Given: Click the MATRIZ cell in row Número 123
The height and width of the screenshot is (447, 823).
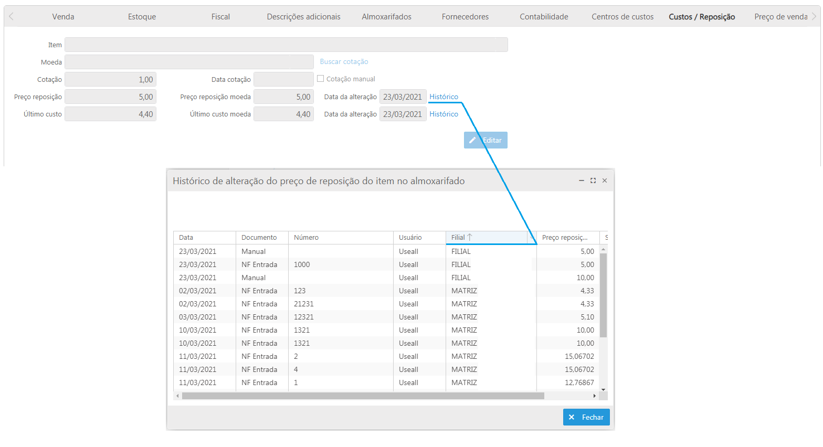Looking at the screenshot, I should pos(491,291).
